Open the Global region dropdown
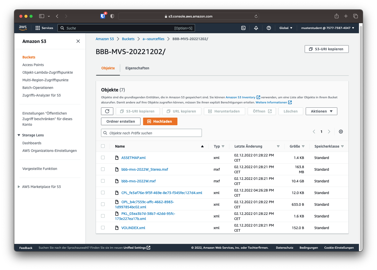377x270 pixels. [286, 28]
